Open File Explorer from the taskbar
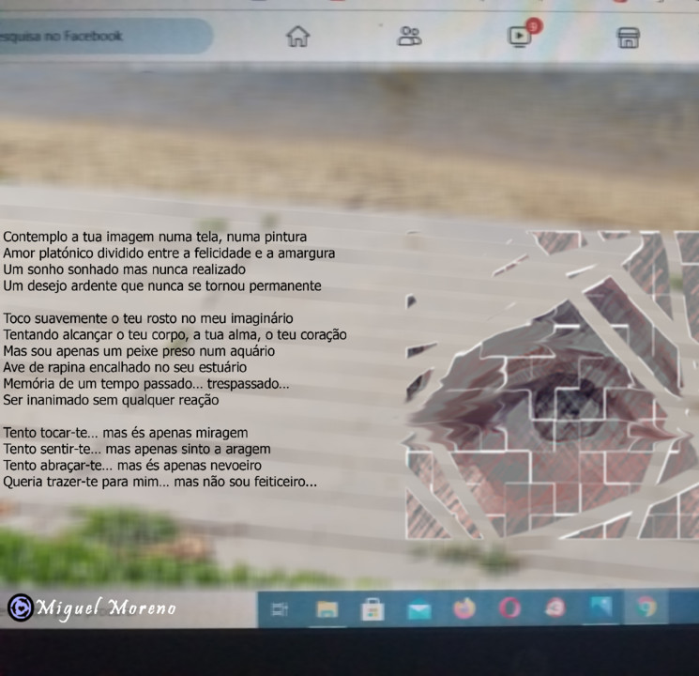699x676 pixels. click(327, 609)
